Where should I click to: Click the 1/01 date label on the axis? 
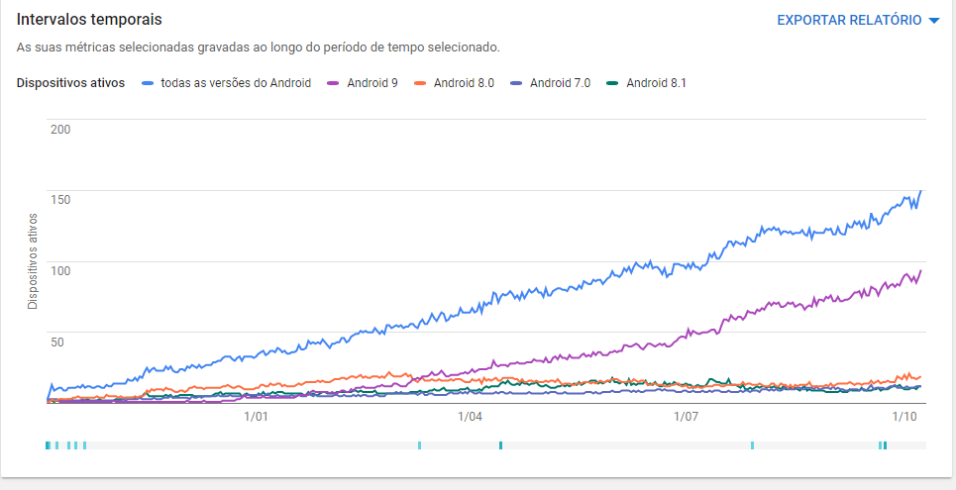click(x=257, y=417)
